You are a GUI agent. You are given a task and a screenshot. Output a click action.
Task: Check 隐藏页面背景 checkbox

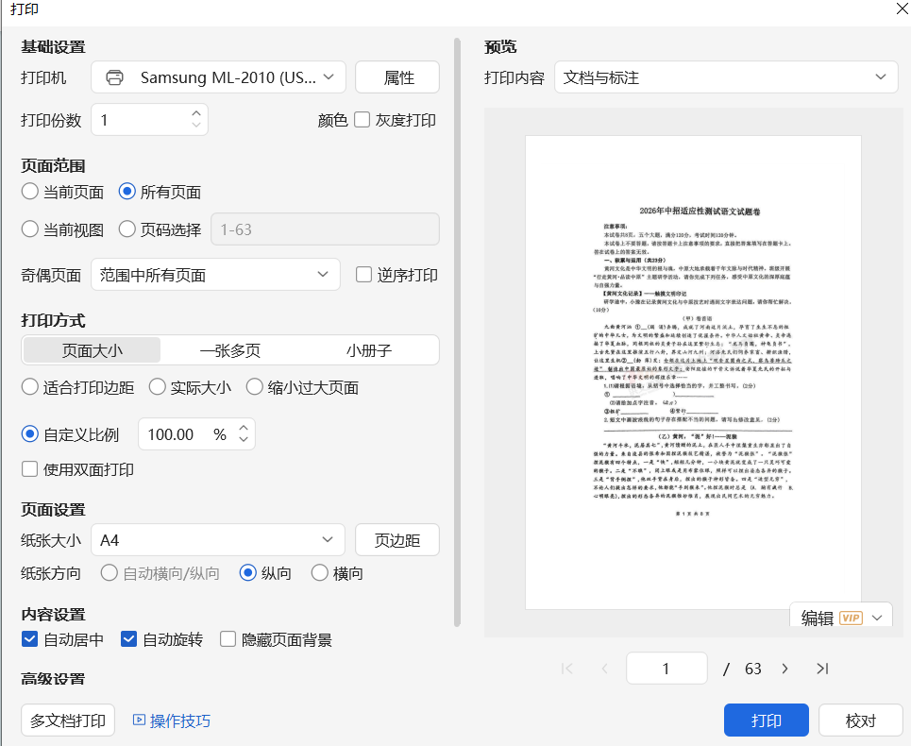(228, 639)
